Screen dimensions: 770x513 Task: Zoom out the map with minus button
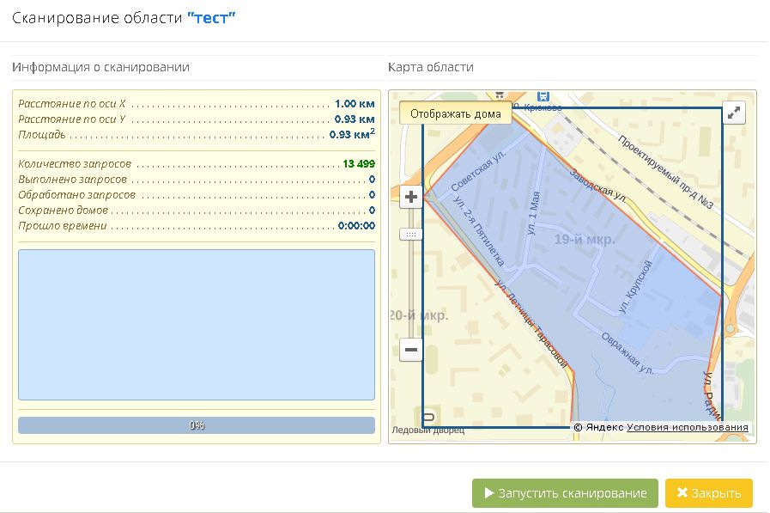[411, 350]
